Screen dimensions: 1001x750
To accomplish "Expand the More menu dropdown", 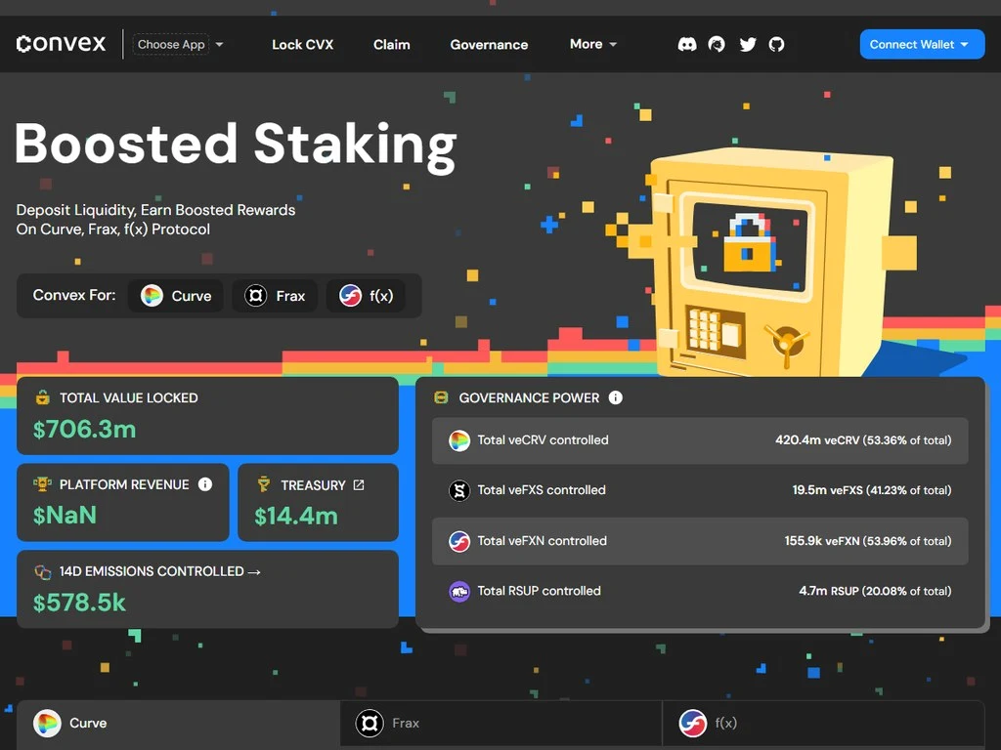I will [x=593, y=44].
